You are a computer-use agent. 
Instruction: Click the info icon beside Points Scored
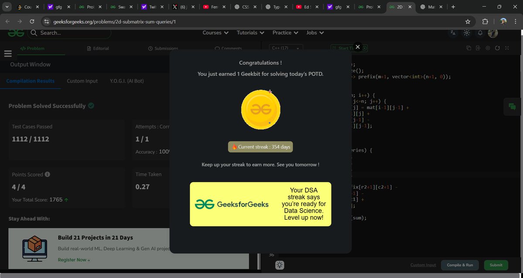click(48, 174)
